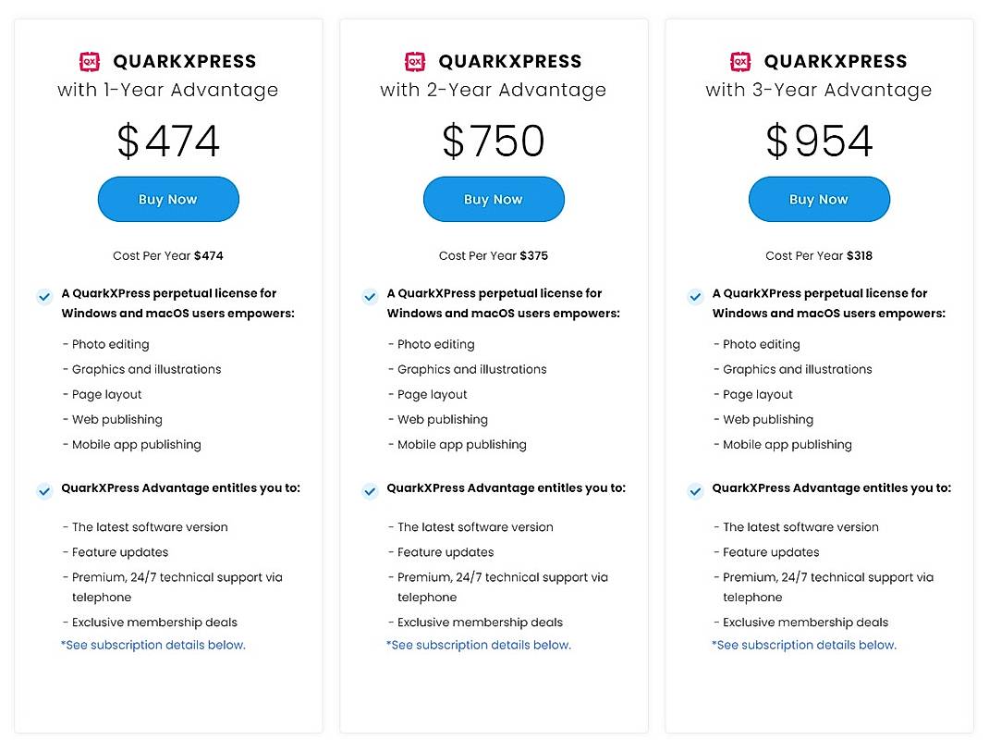Click the QuarkXPress logo on the 3-Year plan

pyautogui.click(x=740, y=61)
